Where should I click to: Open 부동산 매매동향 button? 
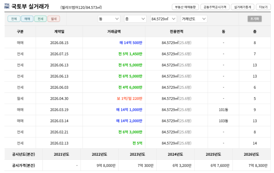click(185, 7)
